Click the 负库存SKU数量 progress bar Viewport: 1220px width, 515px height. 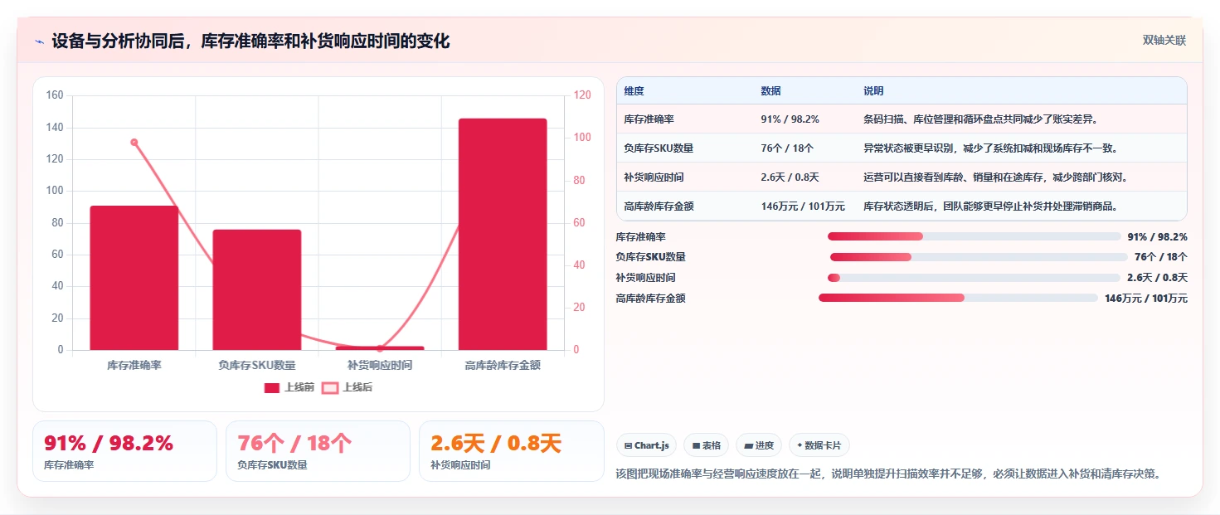coord(979,257)
